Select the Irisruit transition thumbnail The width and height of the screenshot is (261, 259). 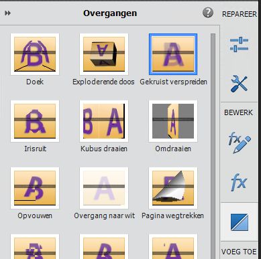point(35,121)
